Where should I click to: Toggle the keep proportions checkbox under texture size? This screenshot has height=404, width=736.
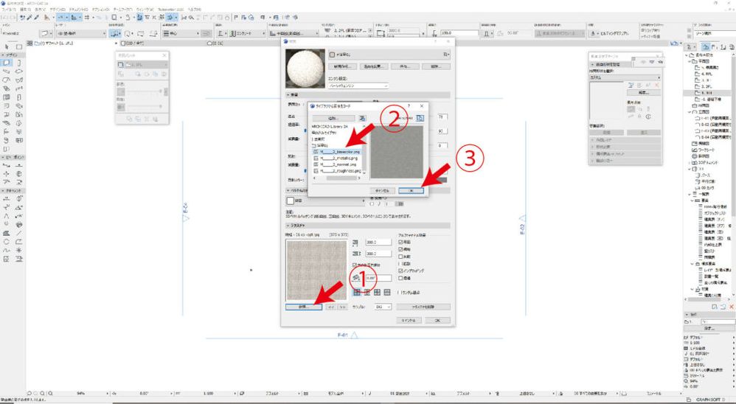tap(355, 265)
